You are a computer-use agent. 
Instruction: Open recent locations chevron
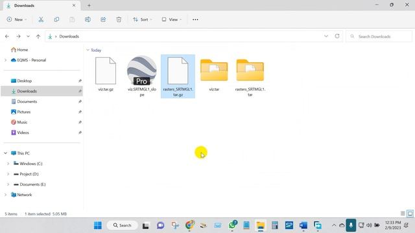pos(28,36)
